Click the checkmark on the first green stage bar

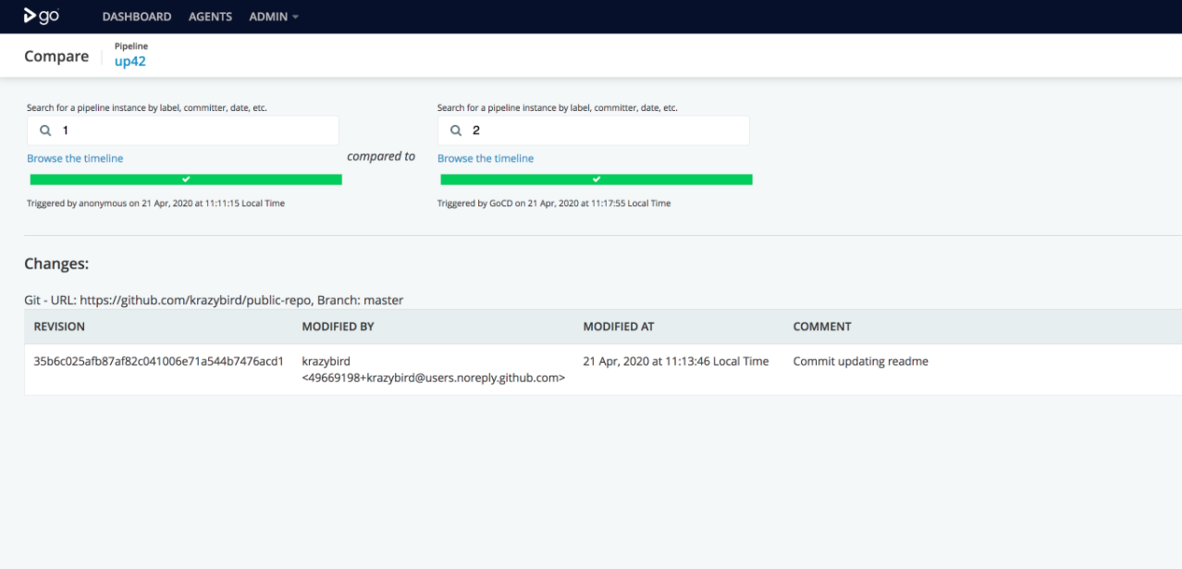186,179
